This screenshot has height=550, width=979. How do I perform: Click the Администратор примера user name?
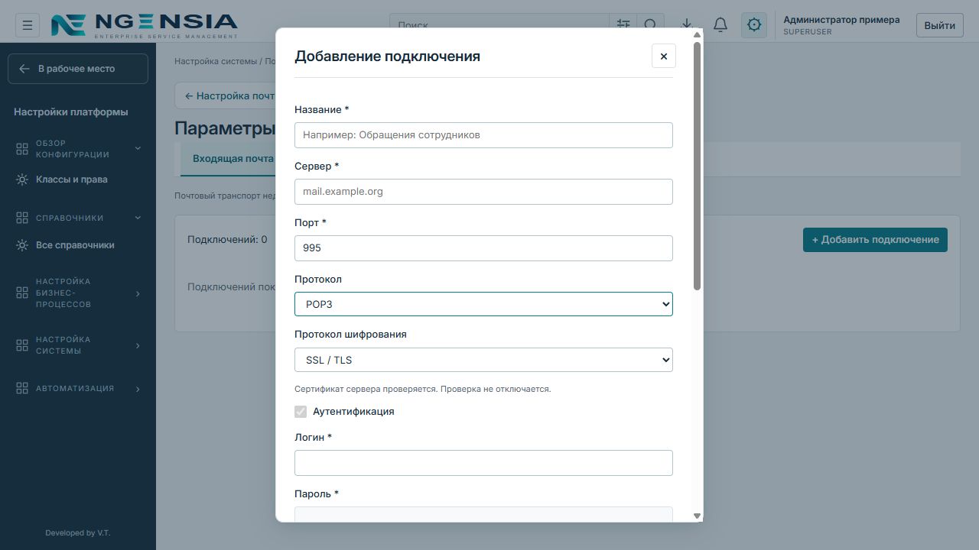point(841,20)
